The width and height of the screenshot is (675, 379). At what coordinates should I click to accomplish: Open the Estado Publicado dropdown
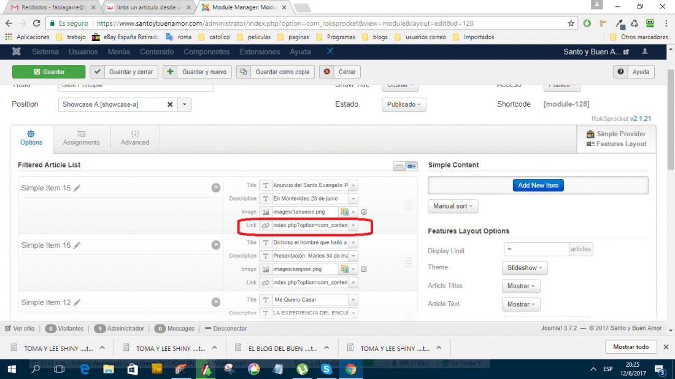[404, 104]
